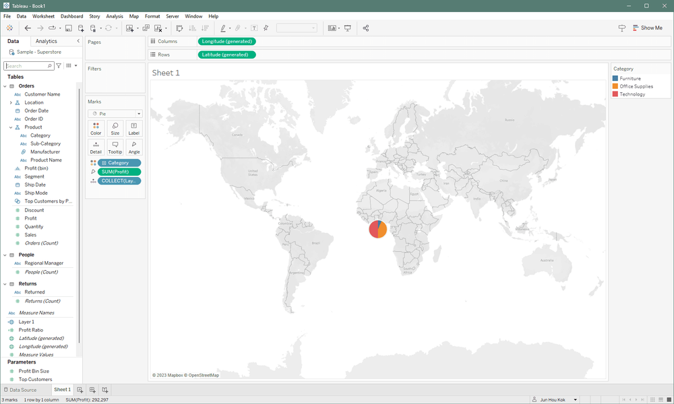This screenshot has width=674, height=404.
Task: Toggle the Show Me panel
Action: pos(647,28)
